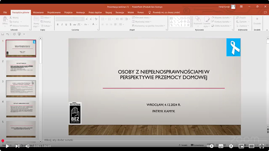
Task: Click the Znajdź find button
Action: [241, 18]
